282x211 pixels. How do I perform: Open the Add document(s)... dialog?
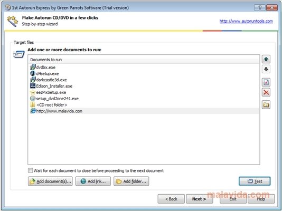(x=50, y=181)
